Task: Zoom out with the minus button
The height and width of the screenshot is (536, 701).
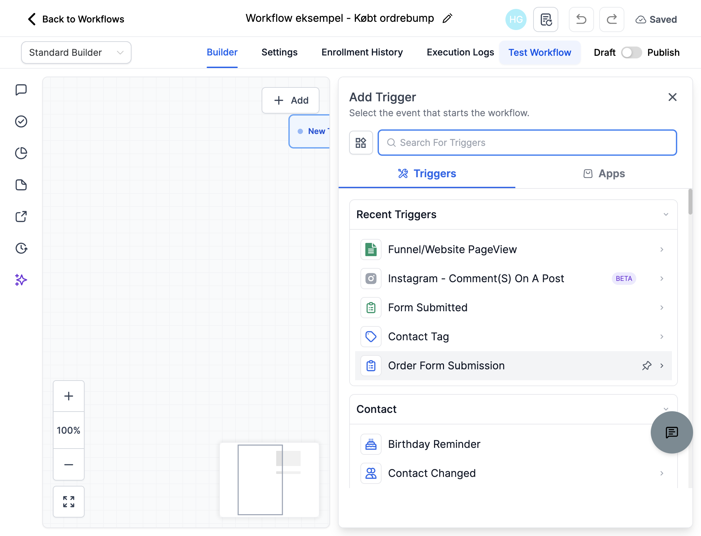Action: (x=69, y=465)
